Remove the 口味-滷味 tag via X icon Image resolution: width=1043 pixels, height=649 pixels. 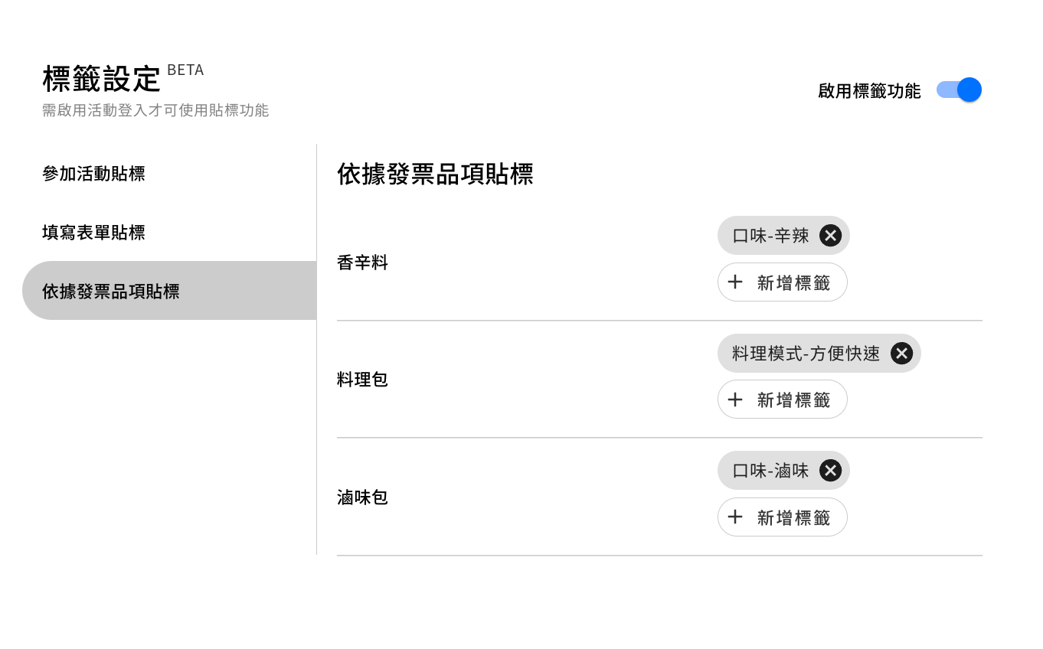[x=830, y=471]
